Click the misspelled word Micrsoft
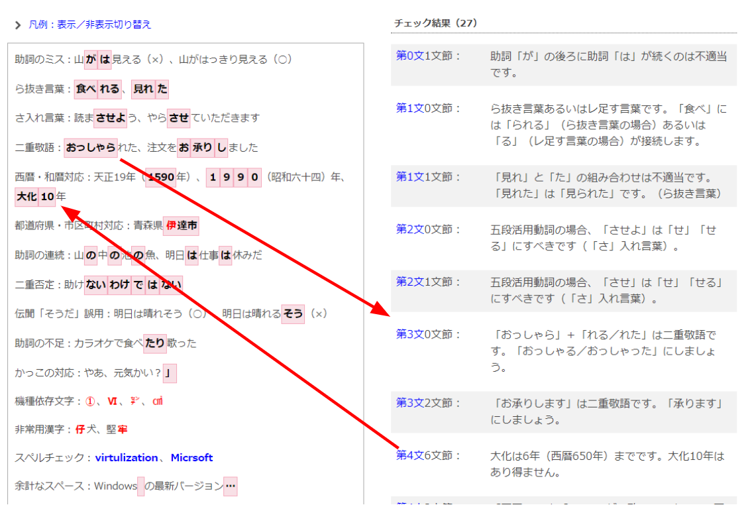 (x=191, y=458)
